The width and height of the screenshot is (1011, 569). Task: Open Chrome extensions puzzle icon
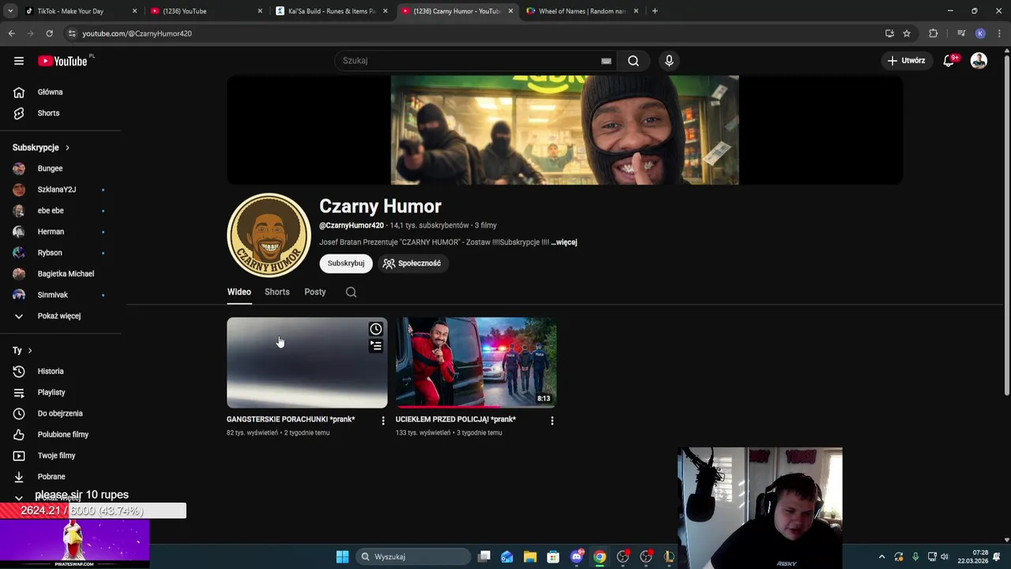click(x=934, y=33)
